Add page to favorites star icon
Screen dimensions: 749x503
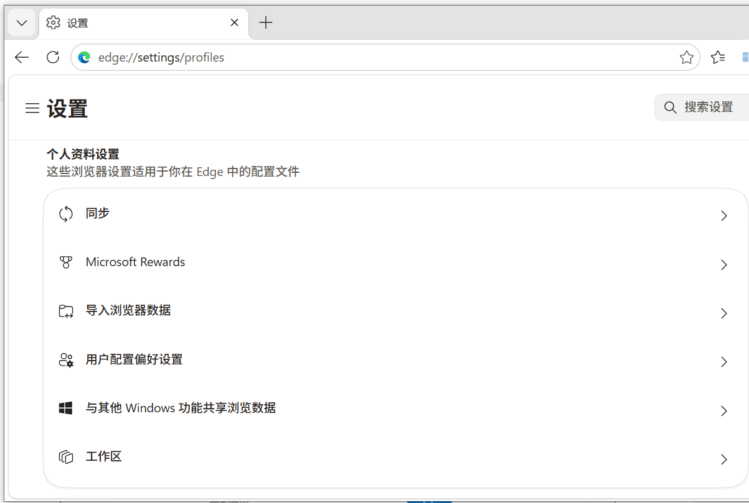(686, 58)
